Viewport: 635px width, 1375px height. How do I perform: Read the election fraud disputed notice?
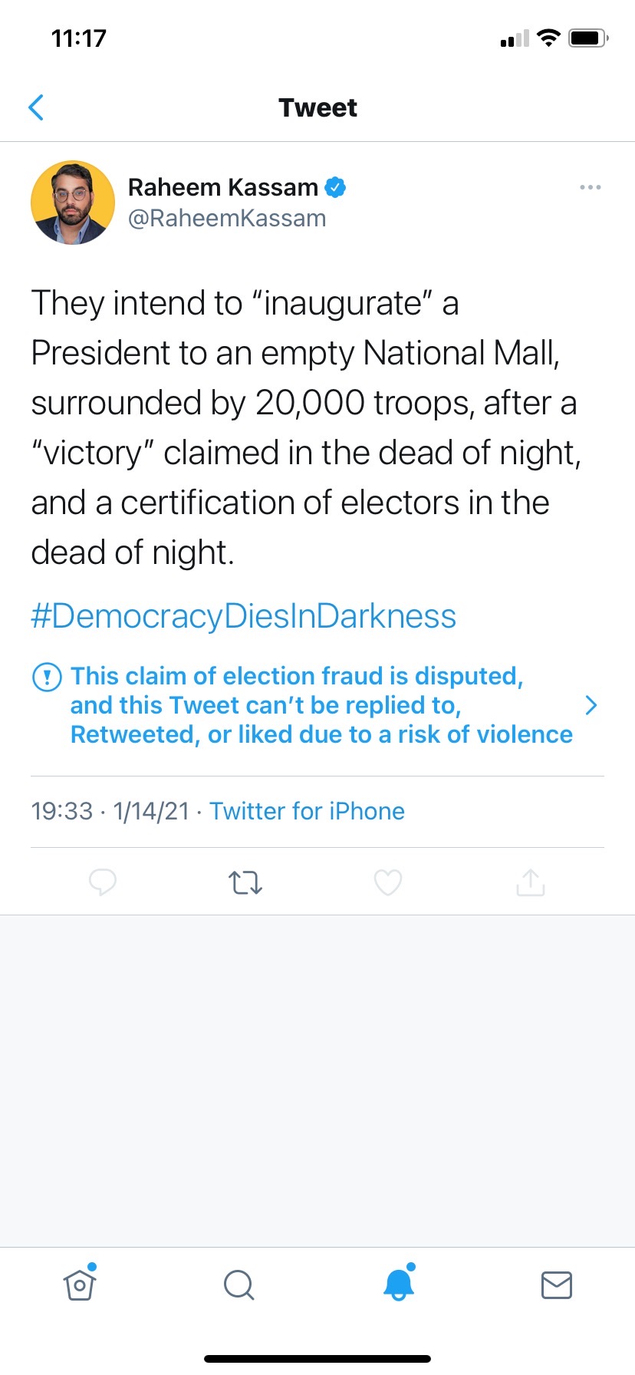321,705
